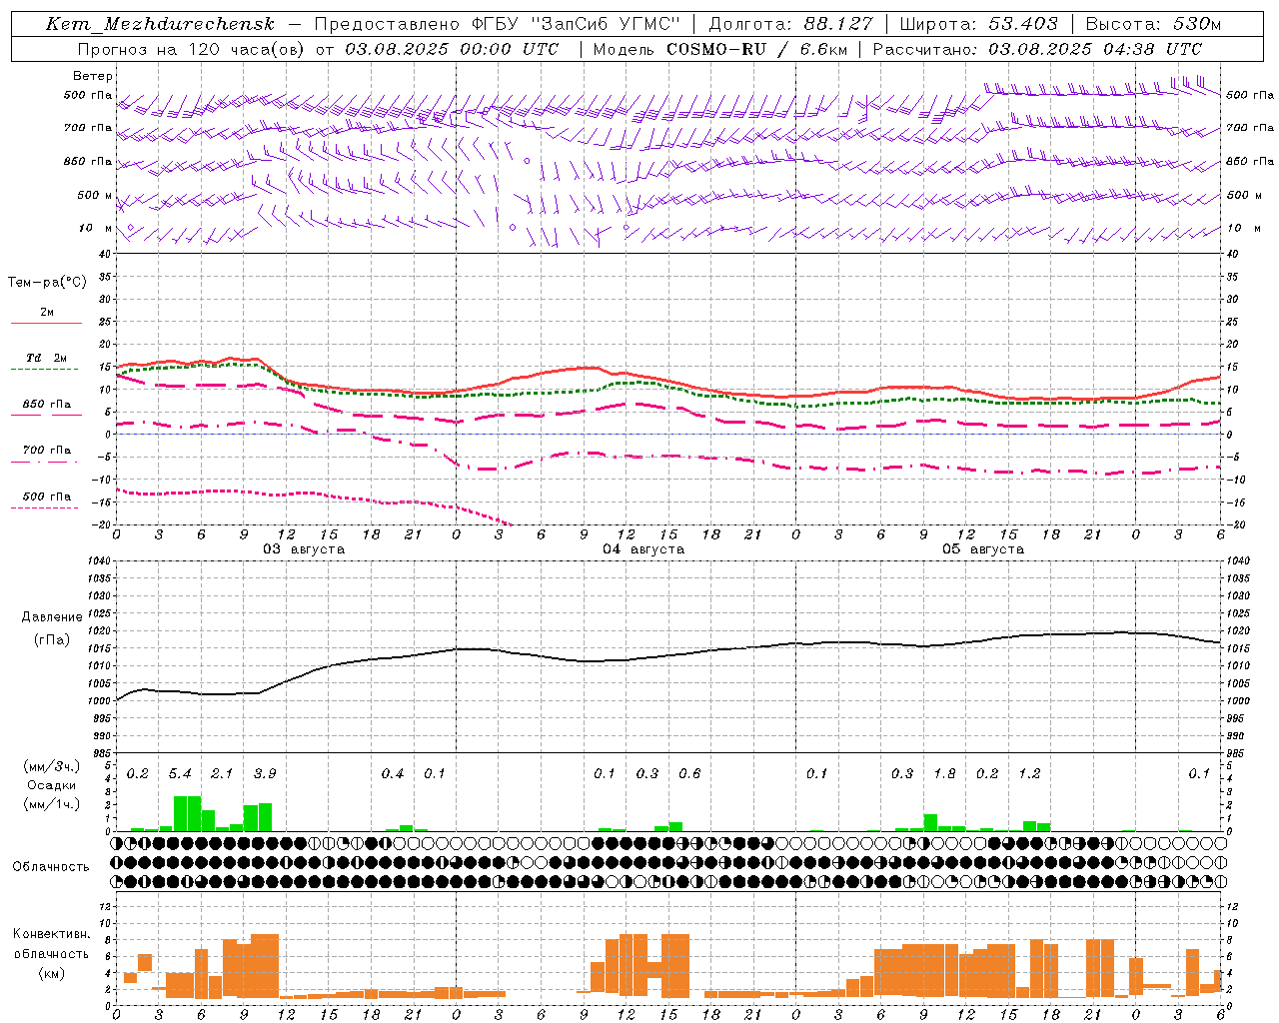The height and width of the screenshot is (1023, 1279).
Task: Click the (мм/1ч.) units label
Action: [x=51, y=804]
